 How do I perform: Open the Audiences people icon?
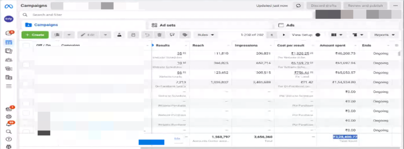(9, 60)
